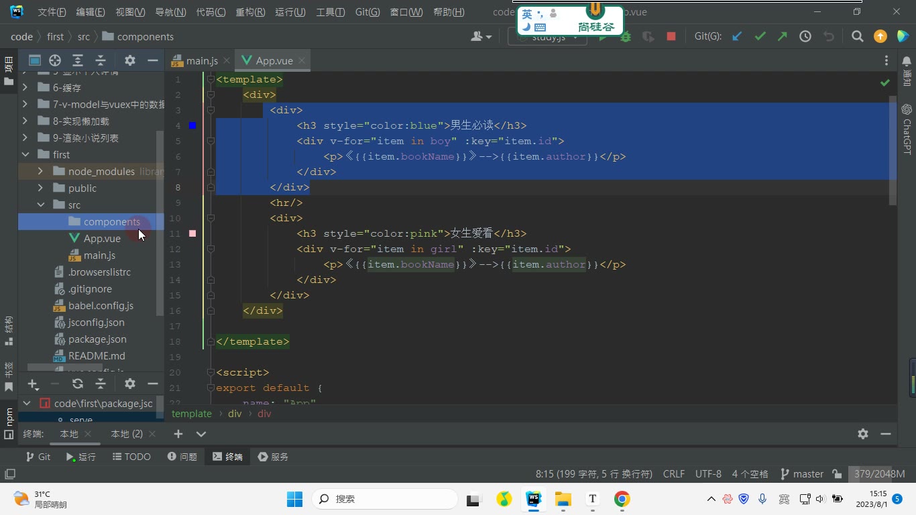Viewport: 916px width, 515px height.
Task: Open Git show history clock icon
Action: click(805, 37)
